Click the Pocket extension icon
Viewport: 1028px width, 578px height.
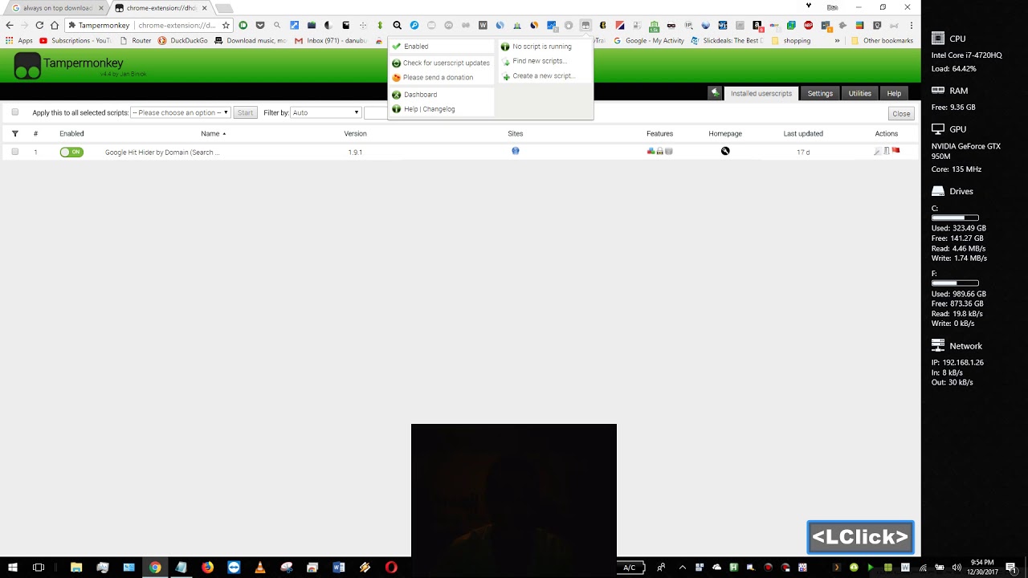[x=260, y=26]
